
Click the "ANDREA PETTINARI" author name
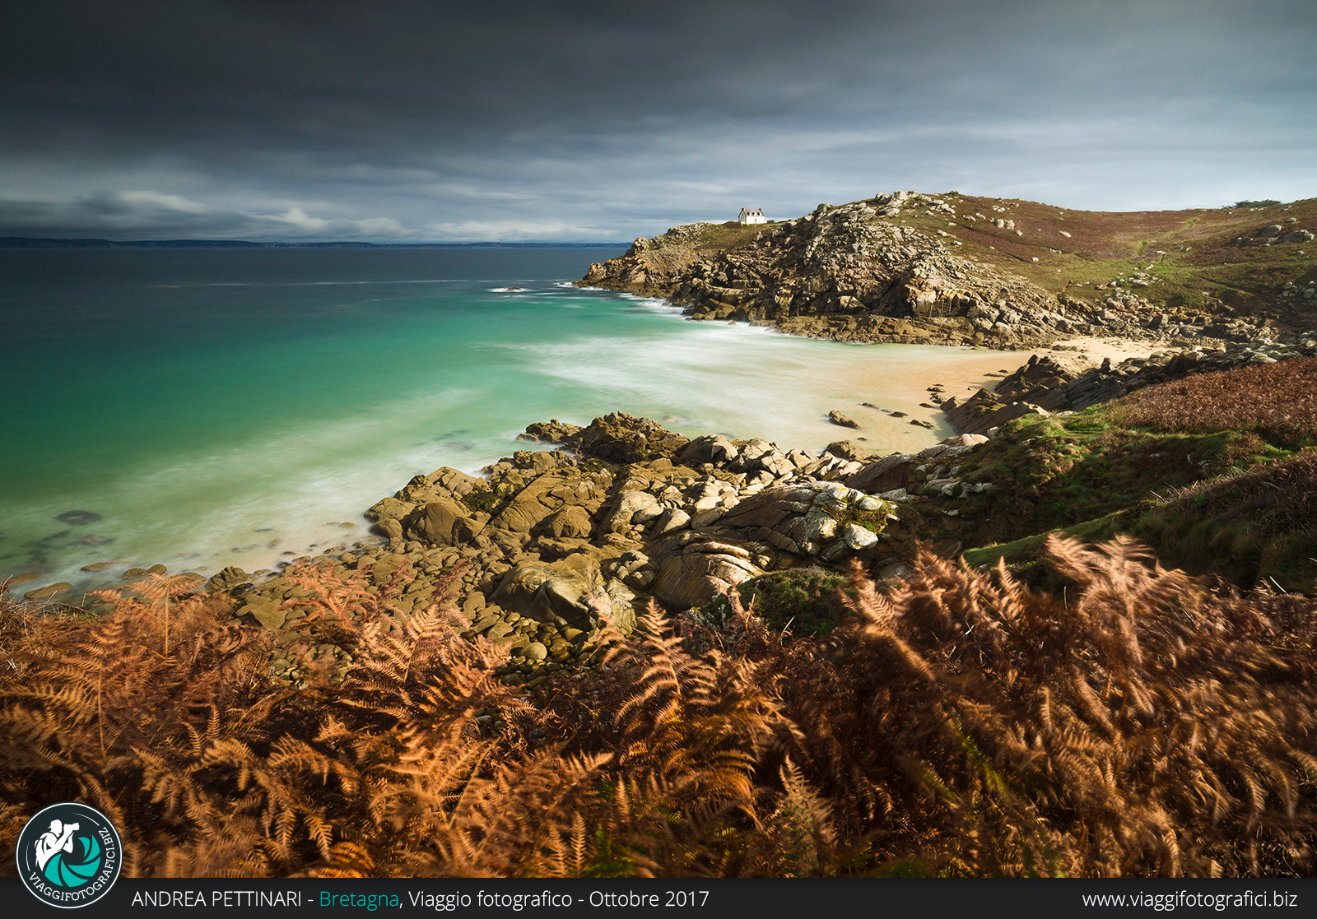click(x=216, y=899)
